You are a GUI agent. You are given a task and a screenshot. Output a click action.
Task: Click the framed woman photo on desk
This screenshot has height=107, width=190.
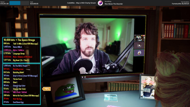click(x=148, y=87)
